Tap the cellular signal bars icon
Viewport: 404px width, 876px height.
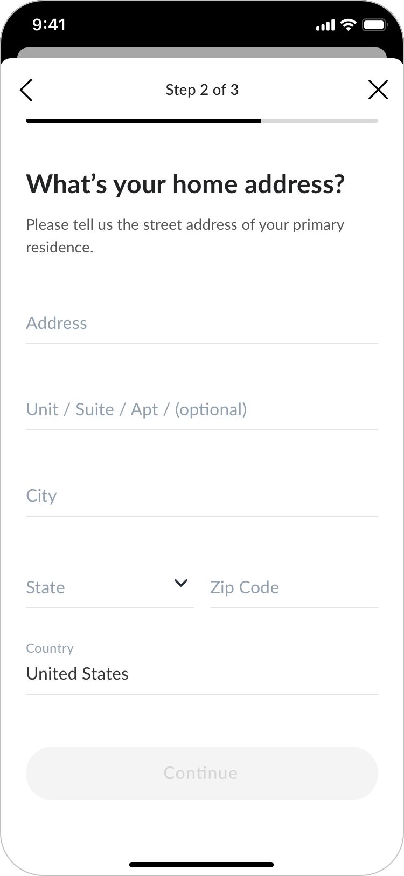(x=325, y=25)
